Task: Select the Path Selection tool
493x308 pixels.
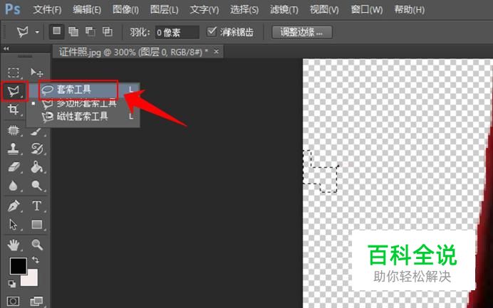Action: click(14, 225)
